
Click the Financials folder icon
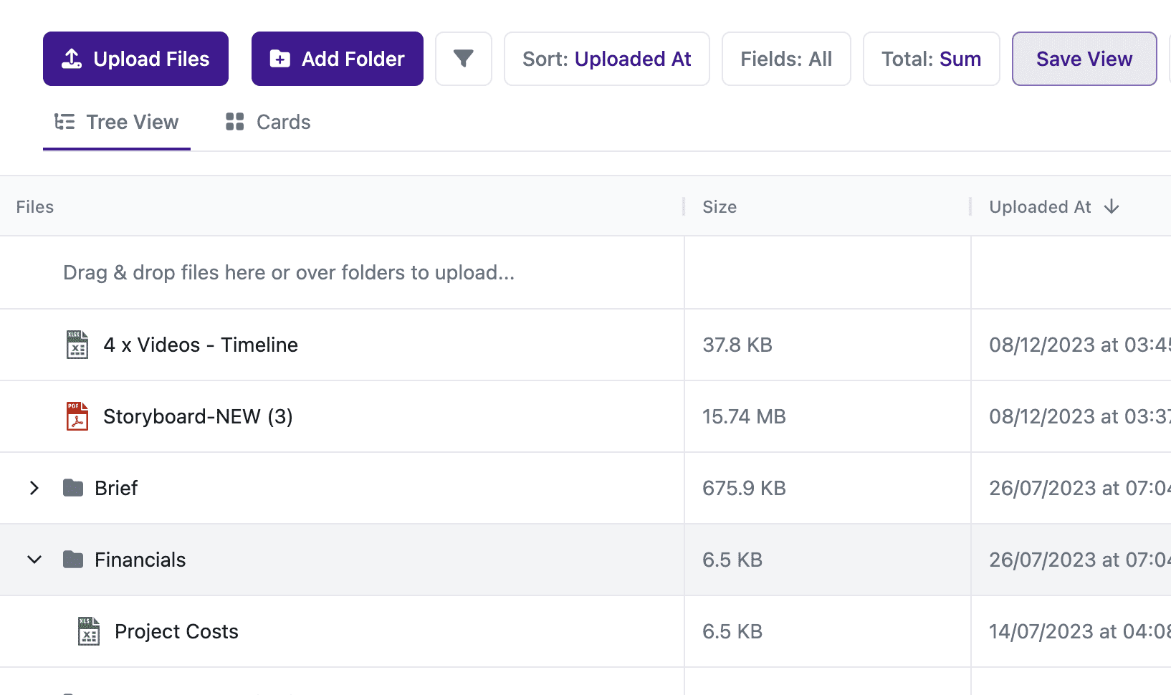click(x=73, y=560)
